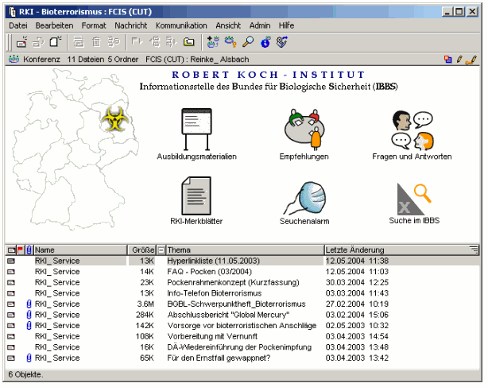The width and height of the screenshot is (488, 387).
Task: Sort list by the Größe column header
Action: click(x=142, y=250)
